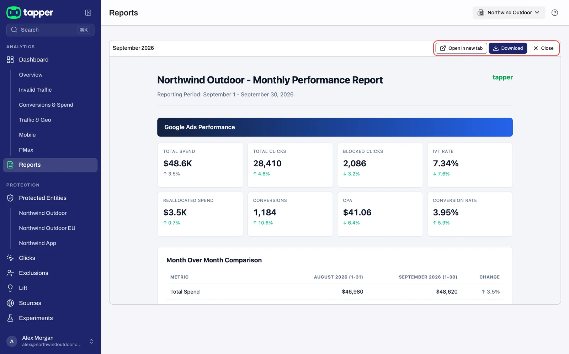
Task: Open the Northwind Outdoor account dropdown
Action: [509, 12]
